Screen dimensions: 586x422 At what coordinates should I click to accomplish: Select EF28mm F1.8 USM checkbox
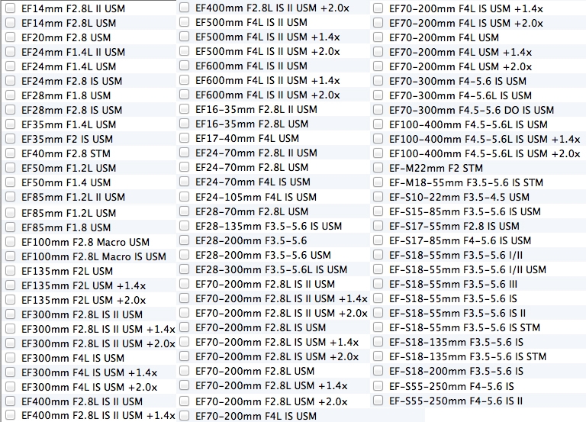coord(11,95)
